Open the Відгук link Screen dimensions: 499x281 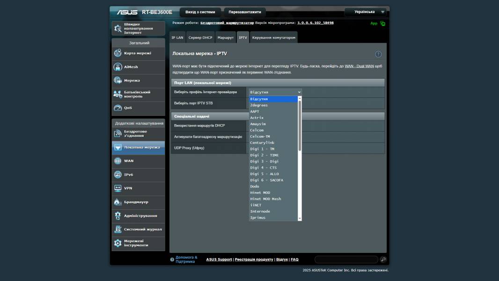(x=282, y=259)
